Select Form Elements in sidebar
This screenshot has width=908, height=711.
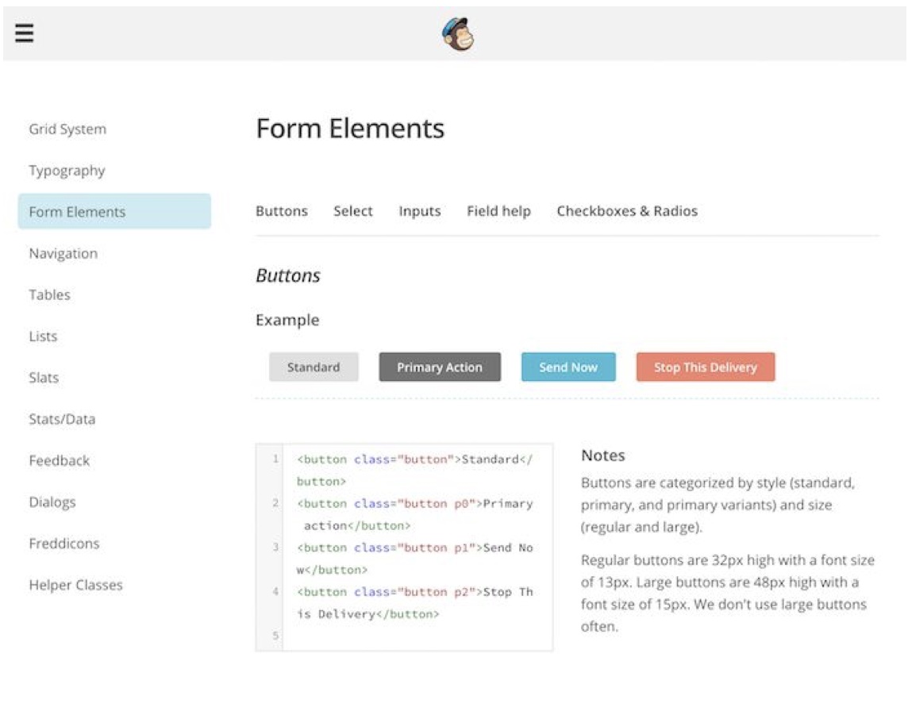(x=114, y=211)
